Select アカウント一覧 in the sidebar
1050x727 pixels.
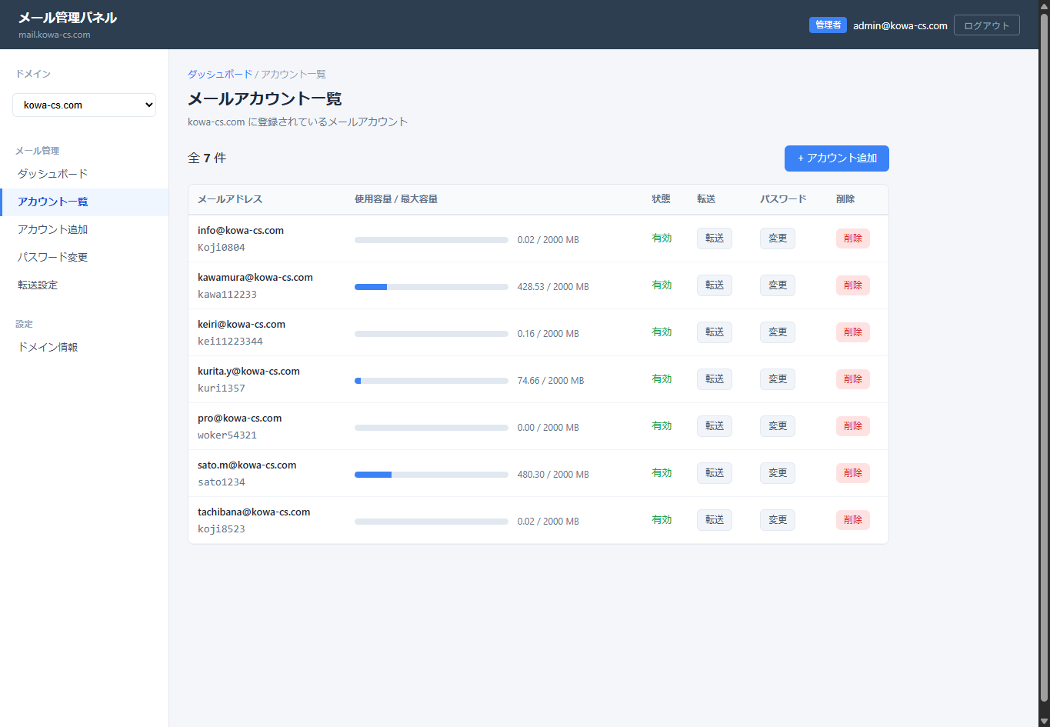click(x=52, y=202)
